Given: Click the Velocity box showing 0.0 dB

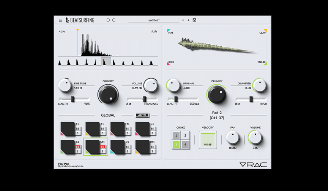Looking at the screenshot, I should 208,140.
